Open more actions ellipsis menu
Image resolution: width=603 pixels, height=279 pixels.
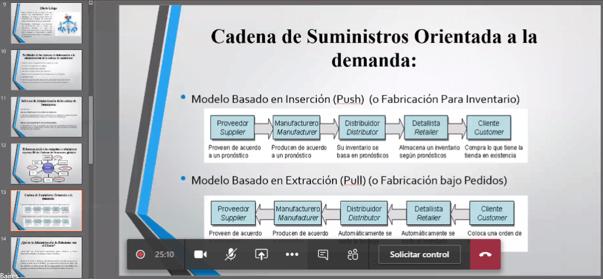[292, 254]
